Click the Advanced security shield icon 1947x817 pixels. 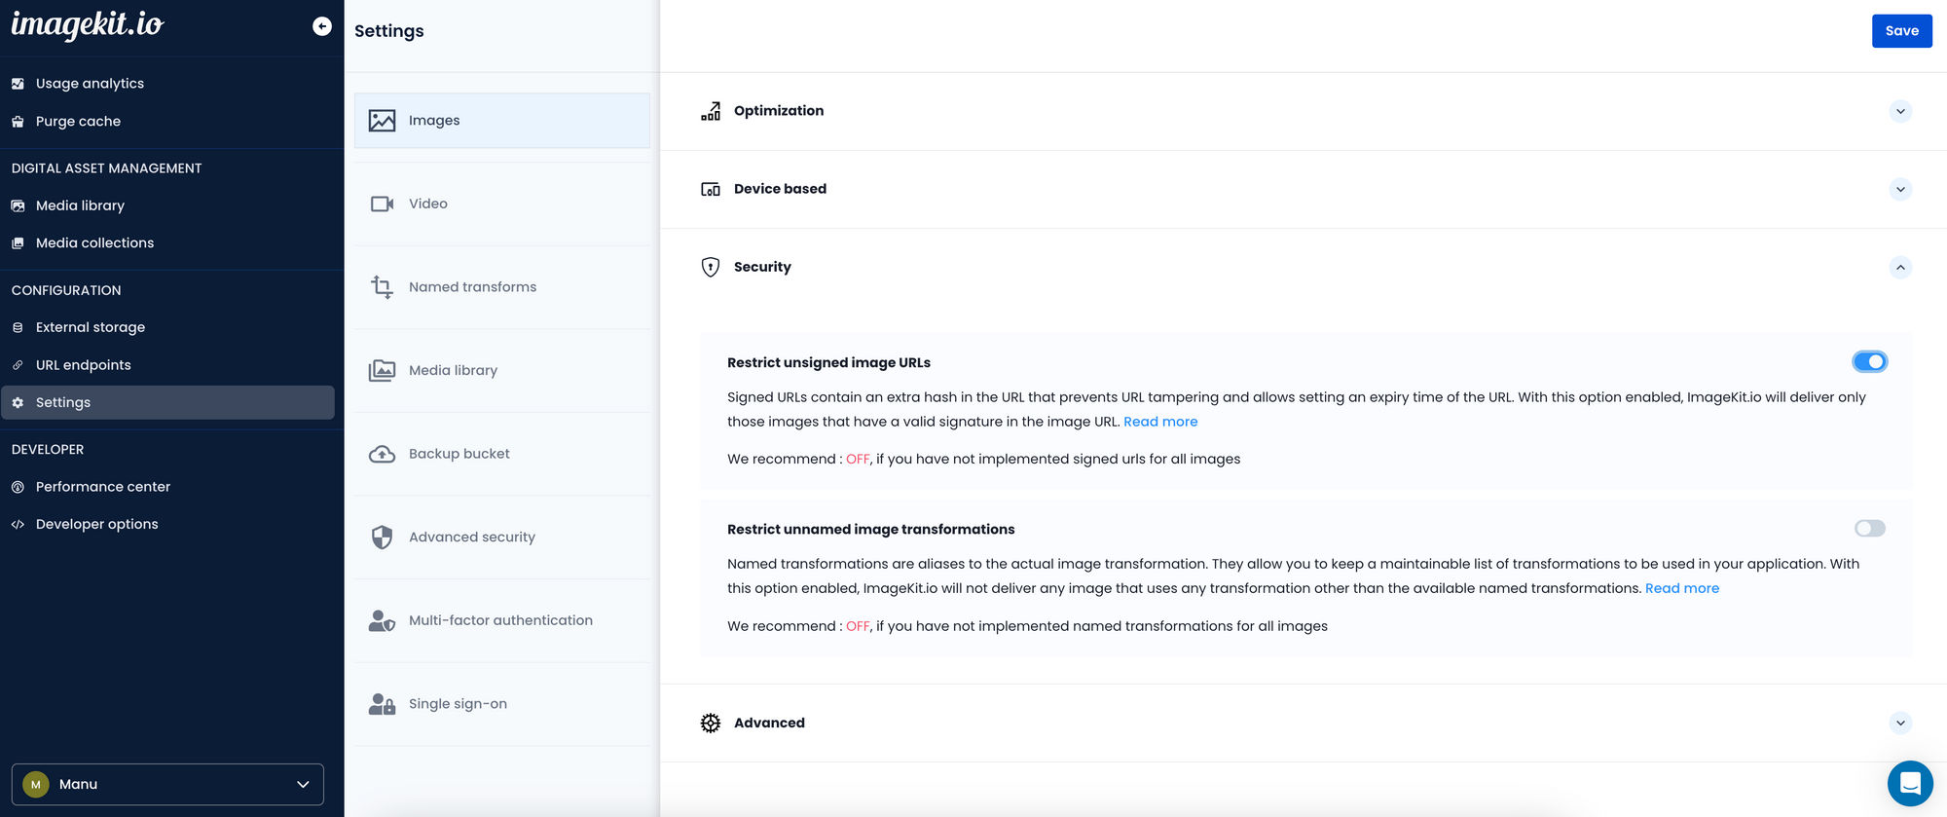382,538
